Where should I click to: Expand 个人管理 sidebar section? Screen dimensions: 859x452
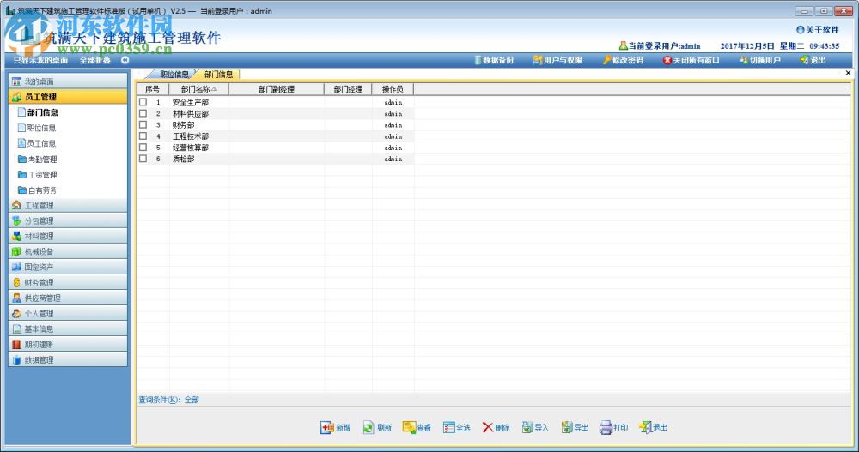(68, 314)
